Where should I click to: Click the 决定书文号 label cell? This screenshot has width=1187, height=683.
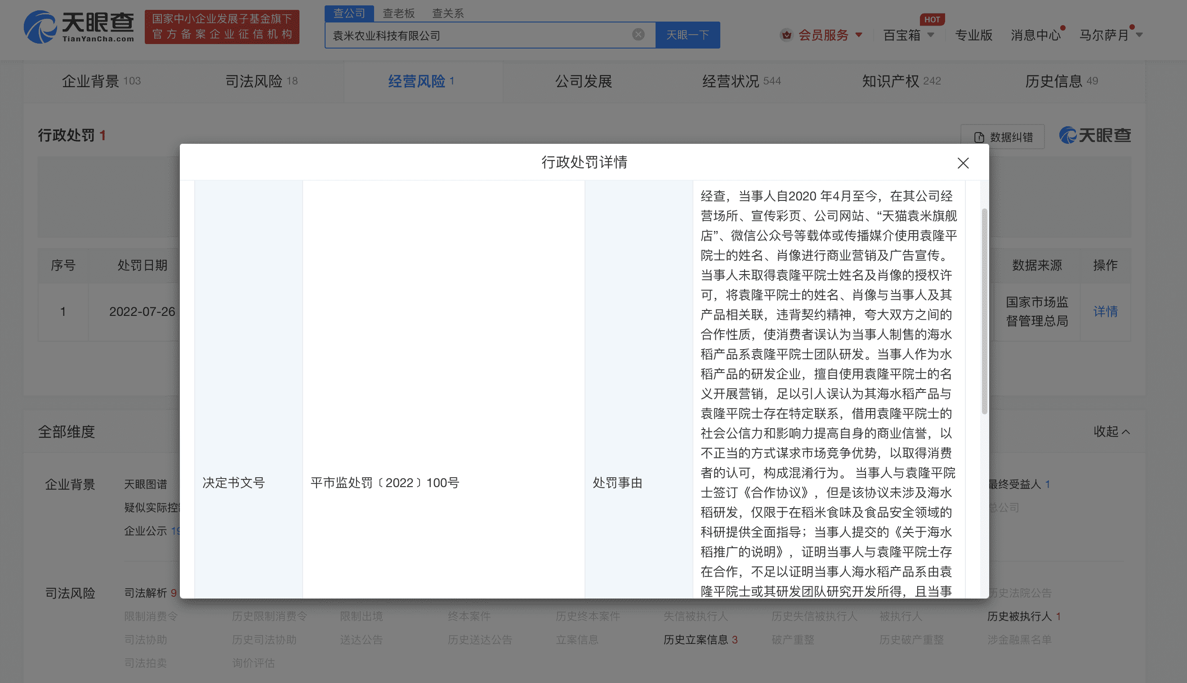click(248, 482)
